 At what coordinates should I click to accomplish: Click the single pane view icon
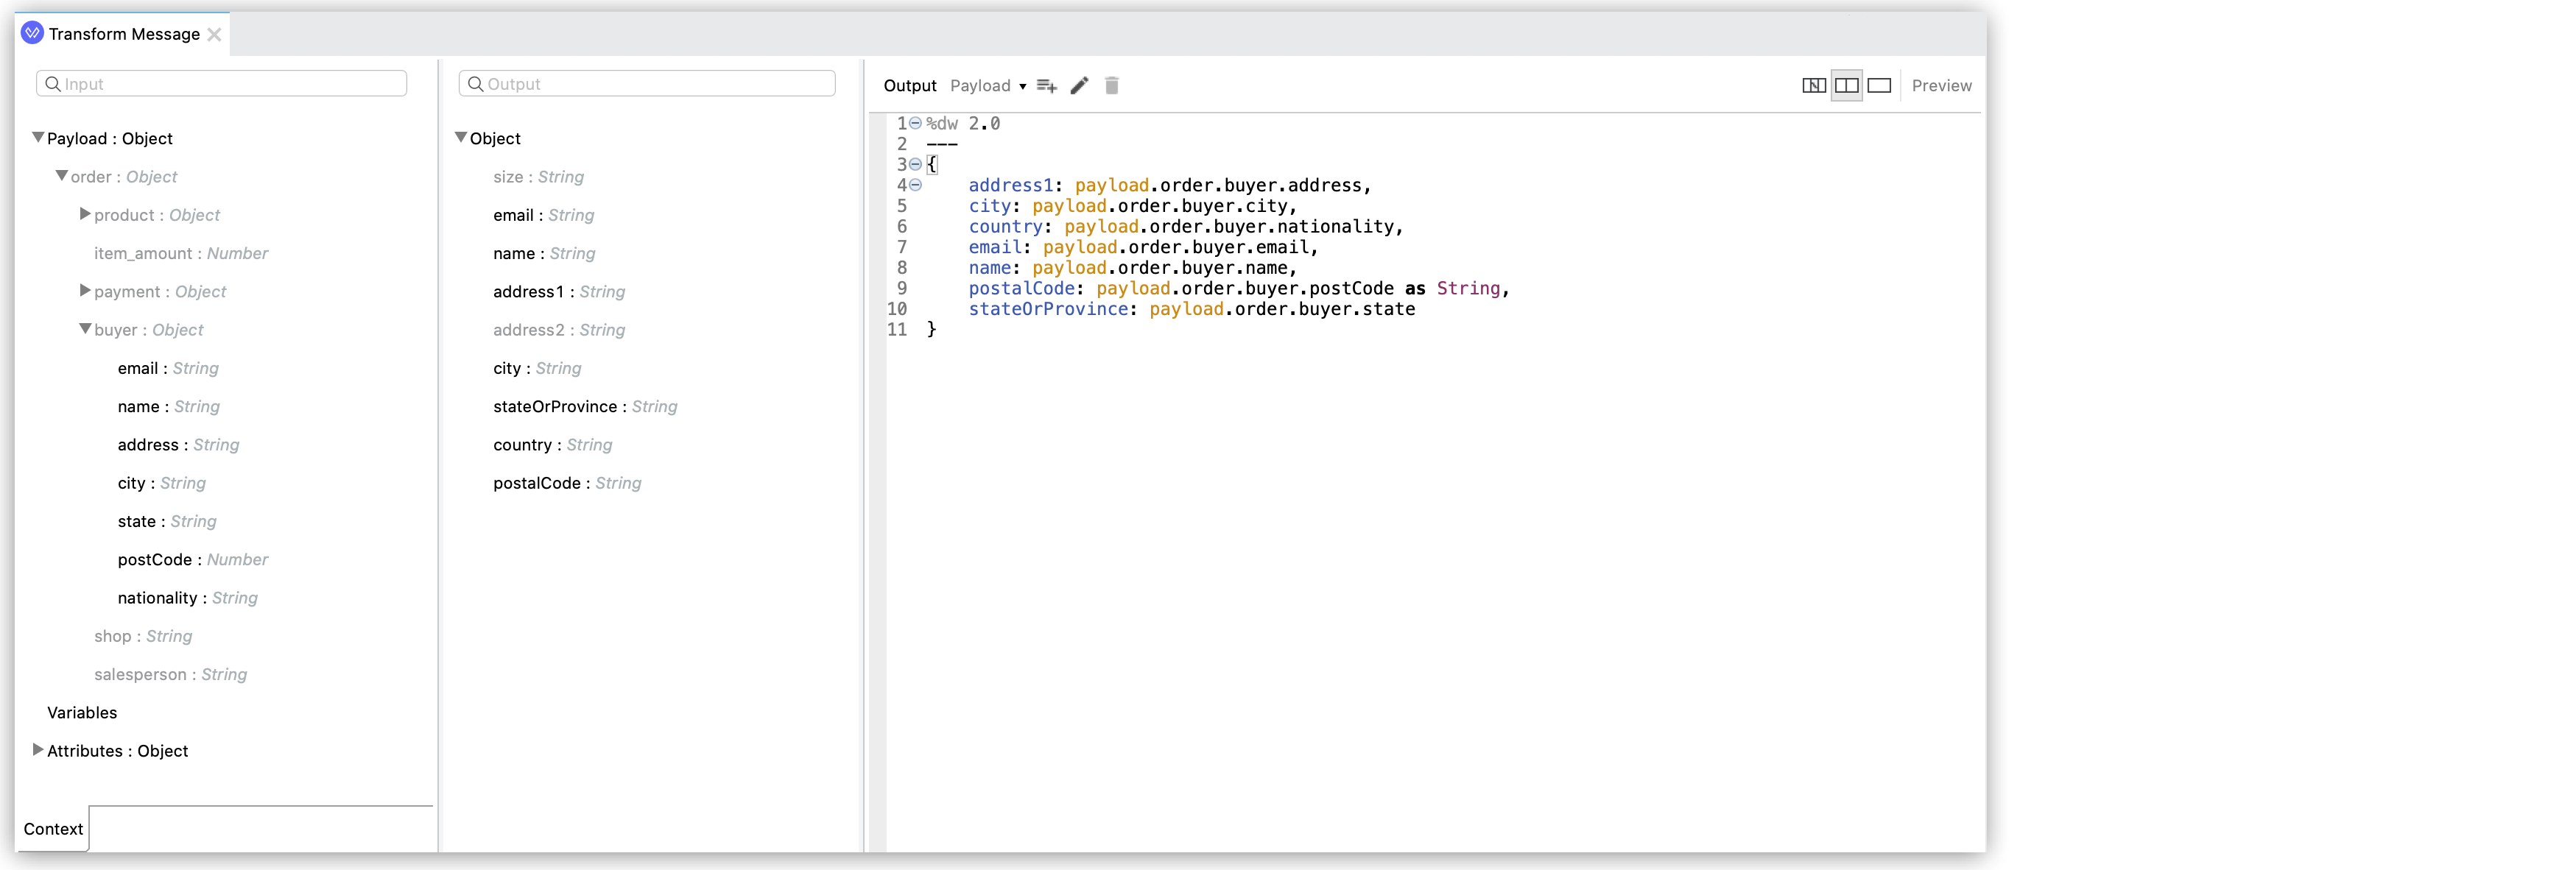[x=1879, y=85]
